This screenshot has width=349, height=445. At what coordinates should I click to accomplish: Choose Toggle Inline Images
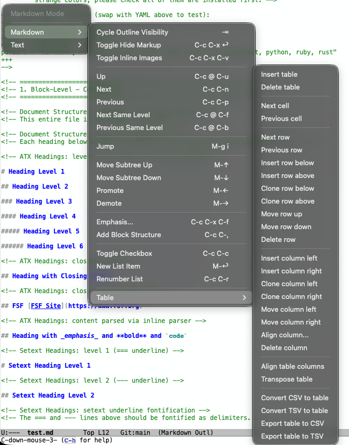click(172, 58)
